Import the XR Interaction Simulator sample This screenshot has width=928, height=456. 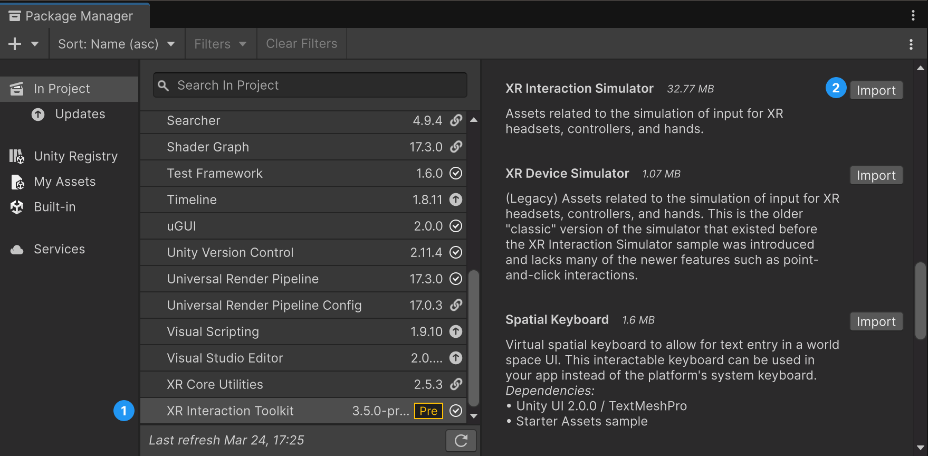pos(876,90)
